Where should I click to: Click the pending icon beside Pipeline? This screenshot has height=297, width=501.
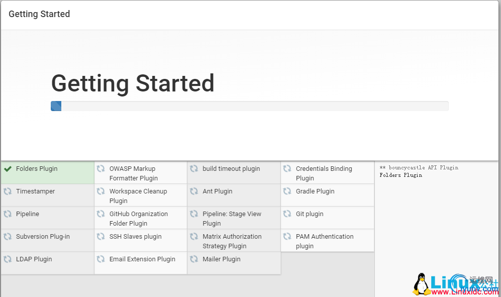[8, 214]
